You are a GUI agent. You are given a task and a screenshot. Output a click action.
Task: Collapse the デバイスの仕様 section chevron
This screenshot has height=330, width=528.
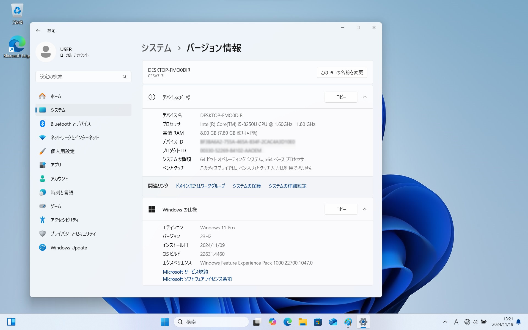click(x=365, y=97)
